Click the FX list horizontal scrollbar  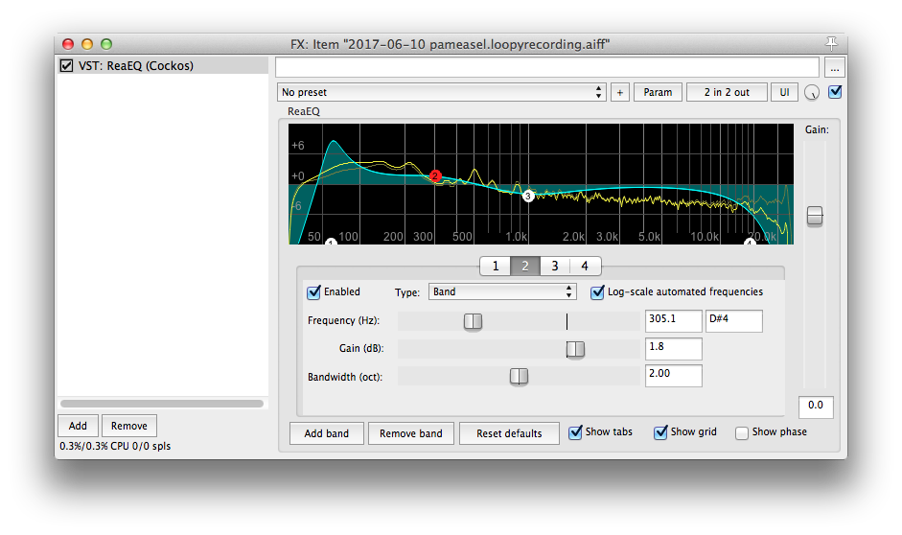[x=162, y=404]
